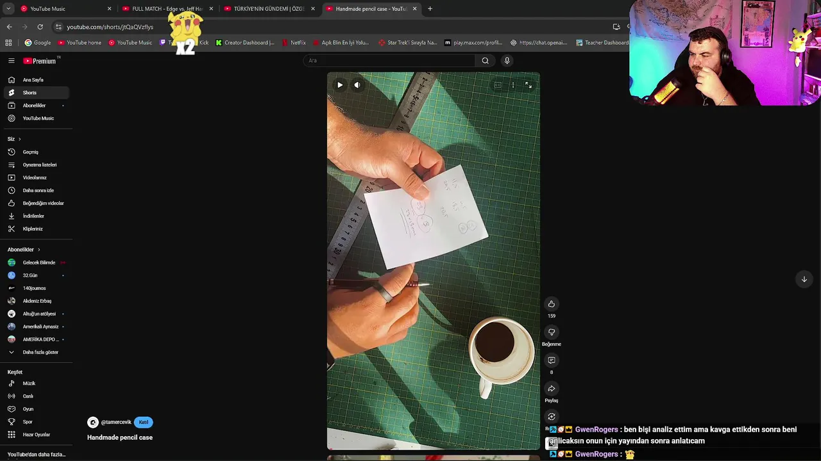Viewport: 821px width, 461px height.
Task: Open the YouTube home bookmark
Action: point(80,43)
